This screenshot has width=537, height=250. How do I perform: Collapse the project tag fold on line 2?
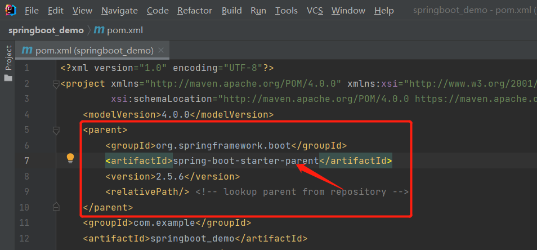pos(56,84)
